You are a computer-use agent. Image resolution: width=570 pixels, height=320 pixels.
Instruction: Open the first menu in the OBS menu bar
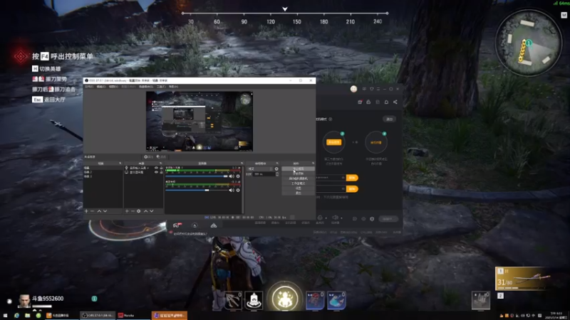click(x=88, y=87)
